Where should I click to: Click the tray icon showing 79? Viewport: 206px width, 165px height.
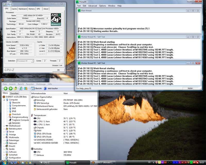186,162
